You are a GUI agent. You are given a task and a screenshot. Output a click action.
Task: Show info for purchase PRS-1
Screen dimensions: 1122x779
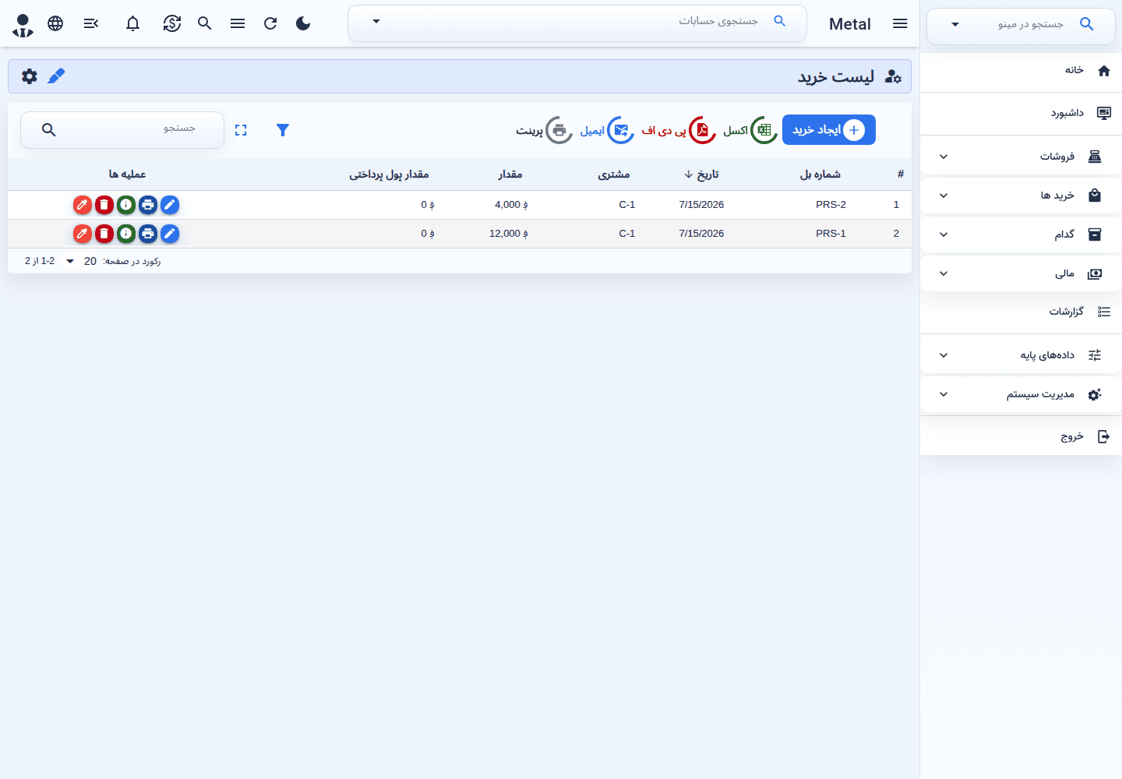(x=126, y=234)
